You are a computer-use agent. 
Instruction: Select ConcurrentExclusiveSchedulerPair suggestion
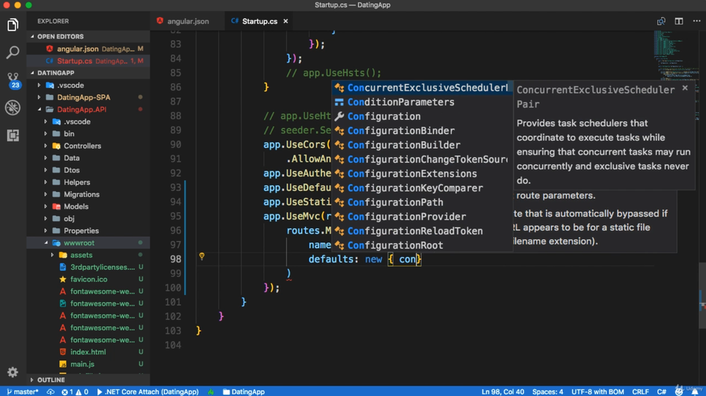(422, 88)
